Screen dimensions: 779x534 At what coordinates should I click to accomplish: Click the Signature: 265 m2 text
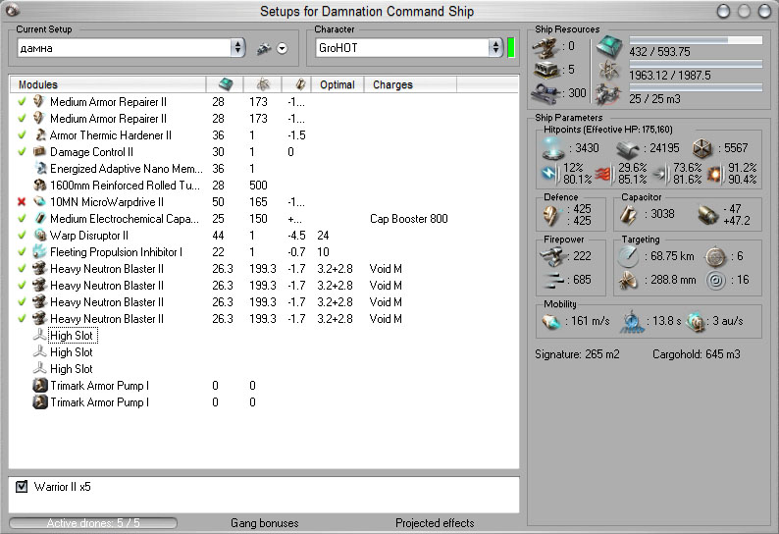coord(577,354)
